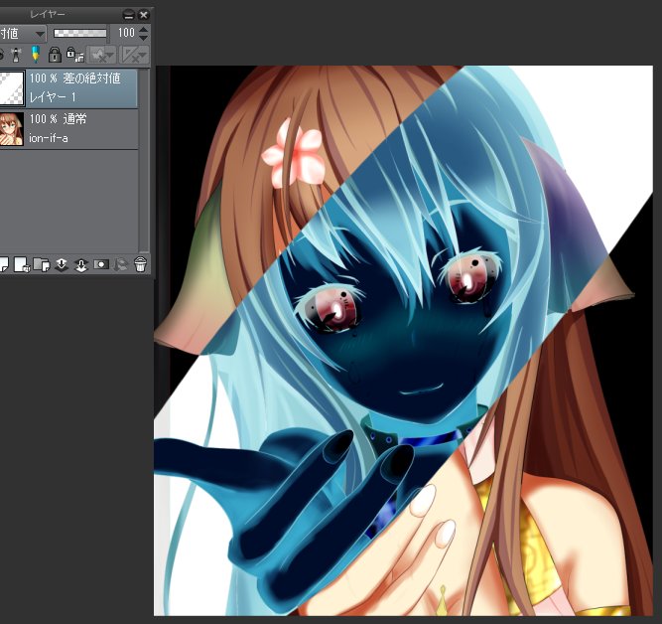662x624 pixels.
Task: Click the layer list vertical scrollbar
Action: click(x=144, y=161)
